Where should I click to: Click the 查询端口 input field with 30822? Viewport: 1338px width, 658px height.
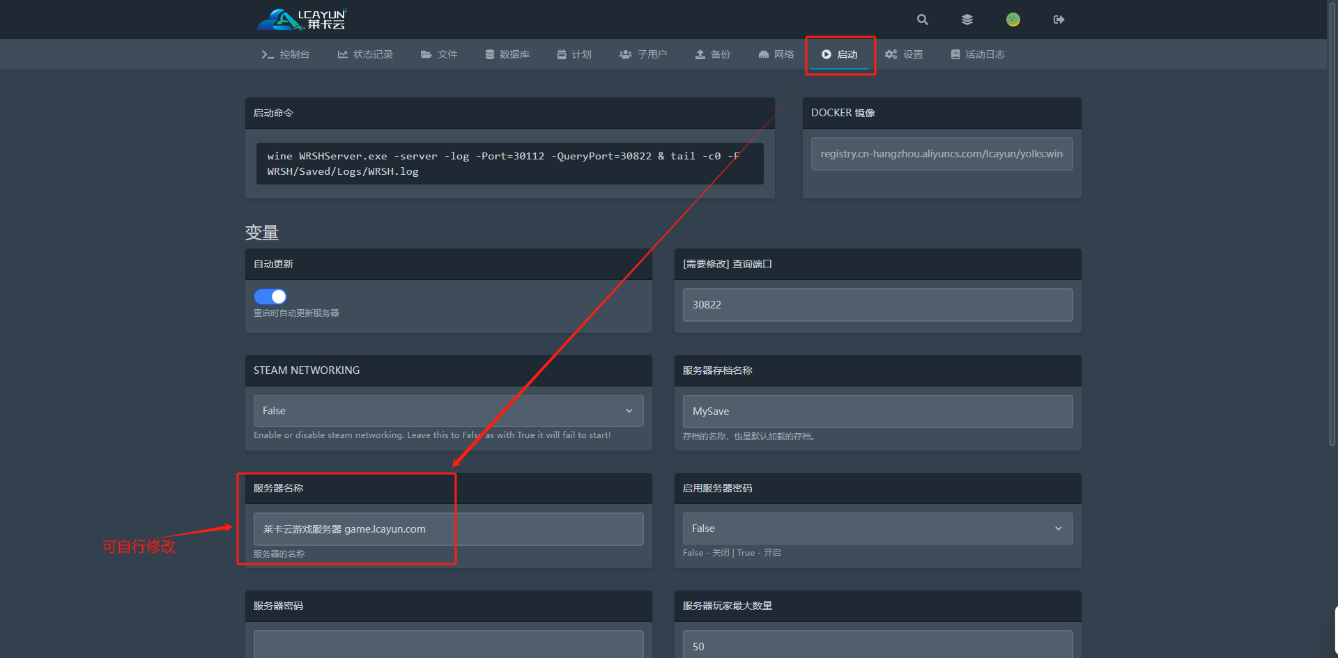point(877,305)
